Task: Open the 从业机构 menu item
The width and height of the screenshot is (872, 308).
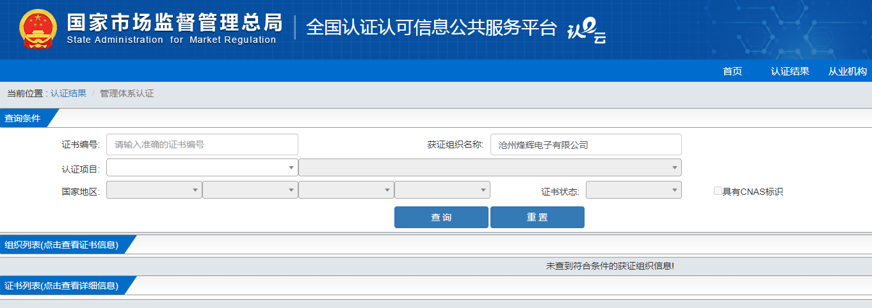Action: (848, 72)
